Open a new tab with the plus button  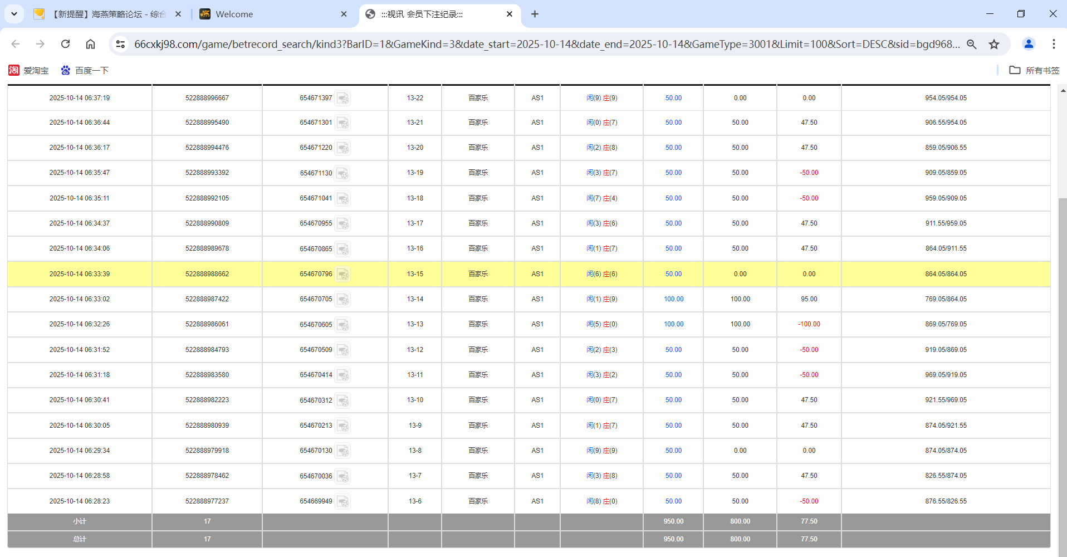535,14
